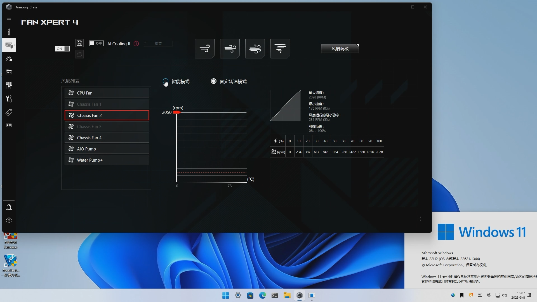Open Armoury Crate settings gear icon
537x302 pixels.
(x=9, y=220)
